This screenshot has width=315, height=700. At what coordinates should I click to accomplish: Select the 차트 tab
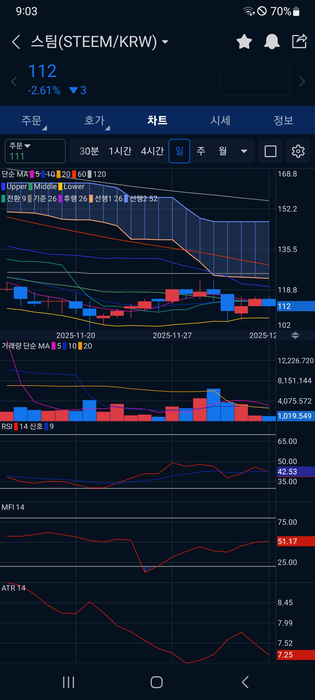tap(157, 120)
